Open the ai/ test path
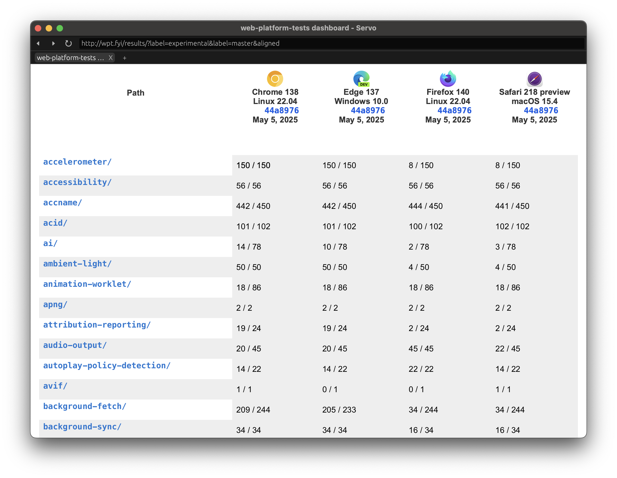The height and width of the screenshot is (478, 617). [50, 243]
